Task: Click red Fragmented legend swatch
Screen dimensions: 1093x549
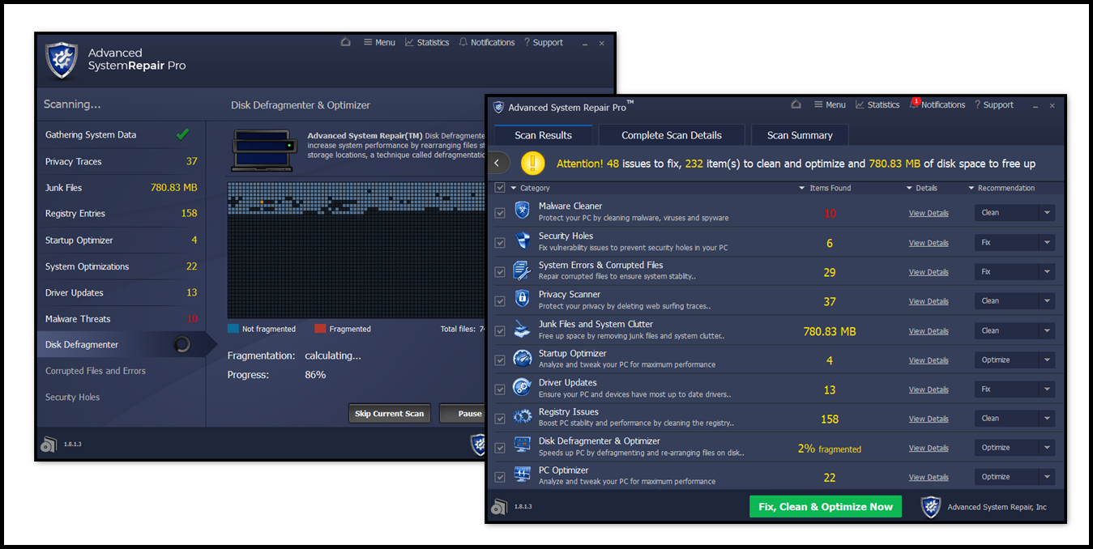Action: coord(320,329)
